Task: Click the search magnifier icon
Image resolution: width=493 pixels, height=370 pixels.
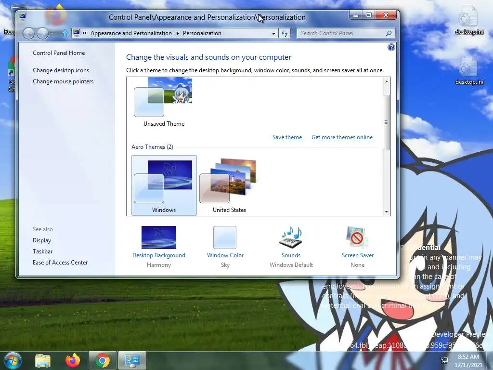Action: coord(389,33)
